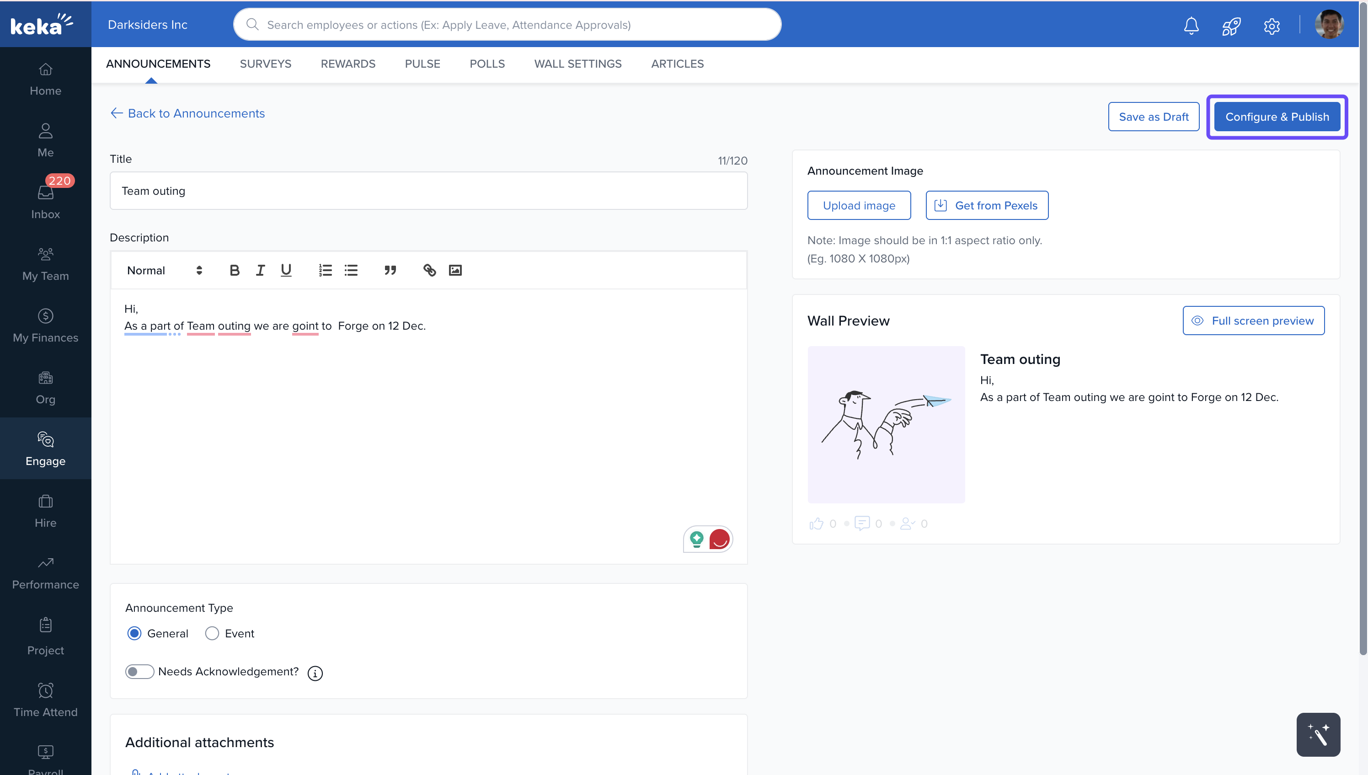
Task: Insert a hyperlink in description
Action: [x=429, y=270]
